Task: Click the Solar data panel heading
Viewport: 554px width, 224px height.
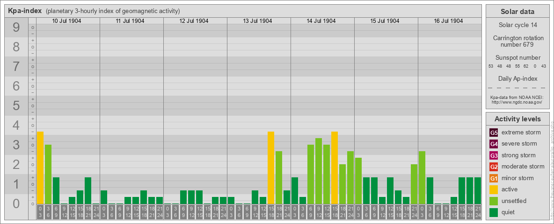Action: coord(518,12)
